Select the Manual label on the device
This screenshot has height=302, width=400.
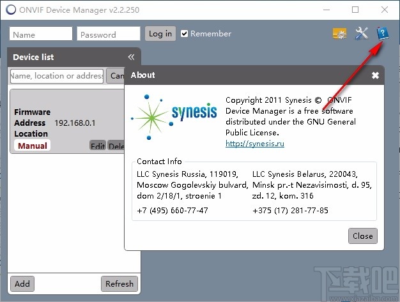[x=33, y=146]
